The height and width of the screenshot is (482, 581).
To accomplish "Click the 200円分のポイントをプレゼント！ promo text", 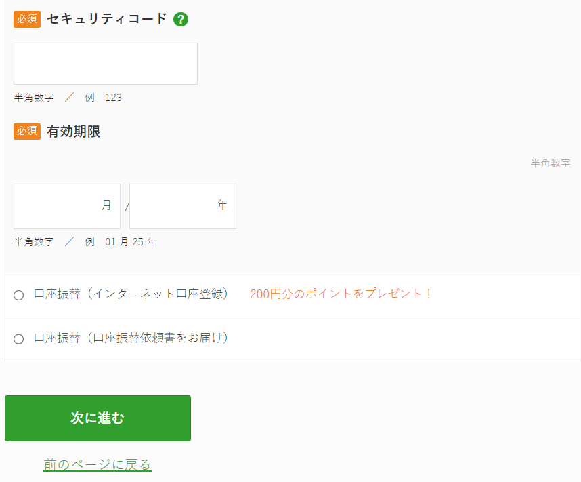I will pyautogui.click(x=341, y=294).
